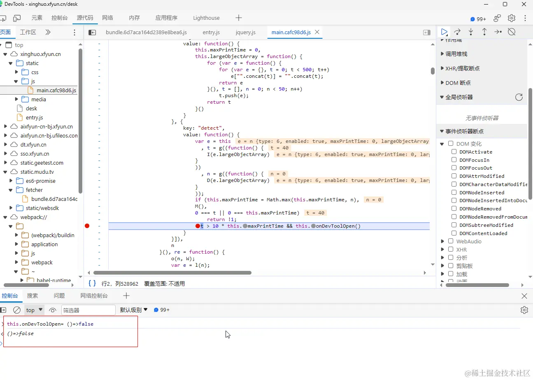The image size is (533, 380).
Task: Click the editor vertical scrollbar thumb
Action: tap(433, 71)
